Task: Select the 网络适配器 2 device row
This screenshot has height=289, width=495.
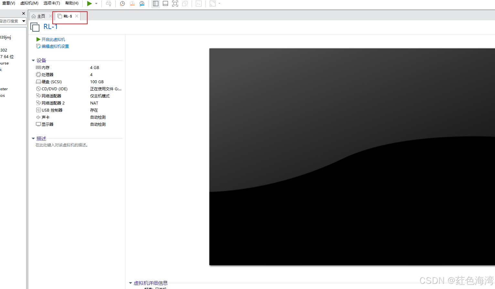Action: click(x=79, y=103)
